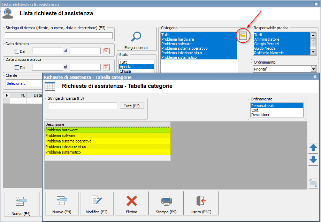Move category up with blue arrow

313,148
